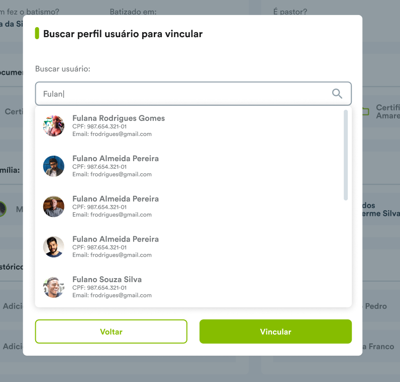The width and height of the screenshot is (400, 382).
Task: Select Fulano Souza Silva's smiling avatar
Action: (54, 287)
